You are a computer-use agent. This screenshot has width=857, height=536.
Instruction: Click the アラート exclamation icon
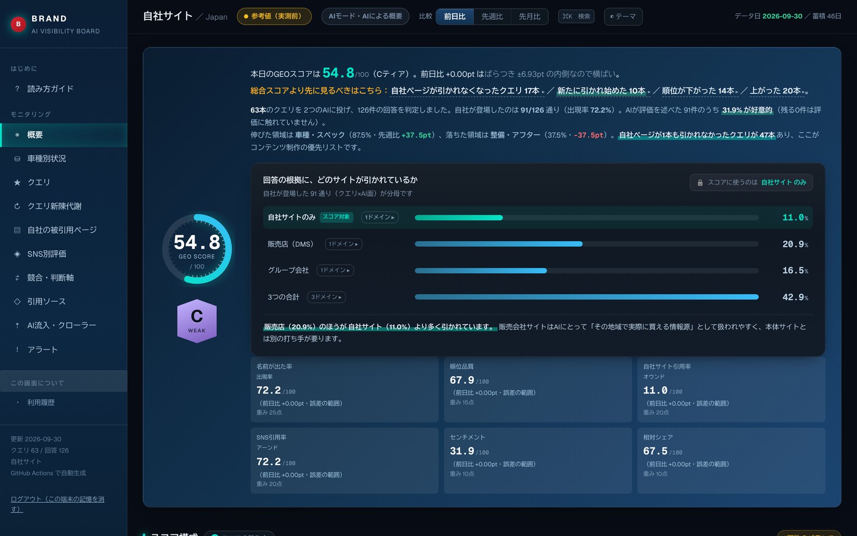coord(17,349)
